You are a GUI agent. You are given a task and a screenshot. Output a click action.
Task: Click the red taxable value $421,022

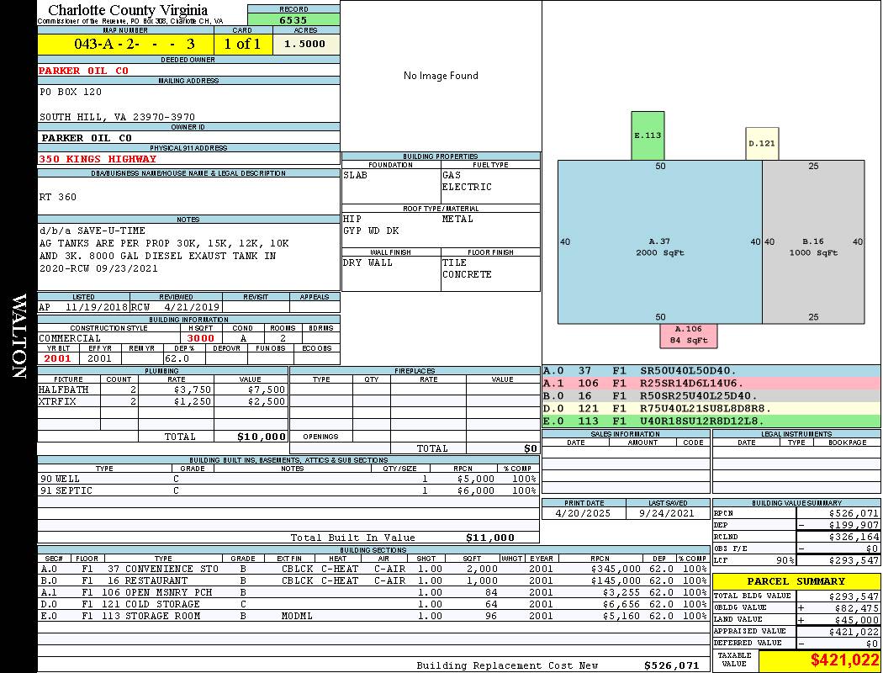820,660
